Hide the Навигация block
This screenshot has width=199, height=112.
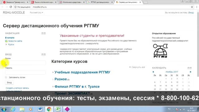(x=42, y=33)
